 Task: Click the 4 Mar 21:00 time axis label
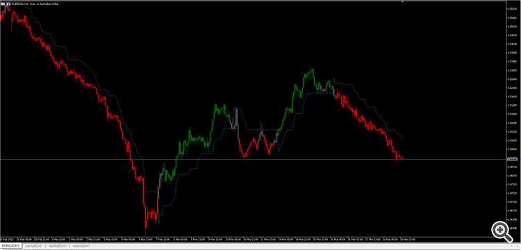146,240
